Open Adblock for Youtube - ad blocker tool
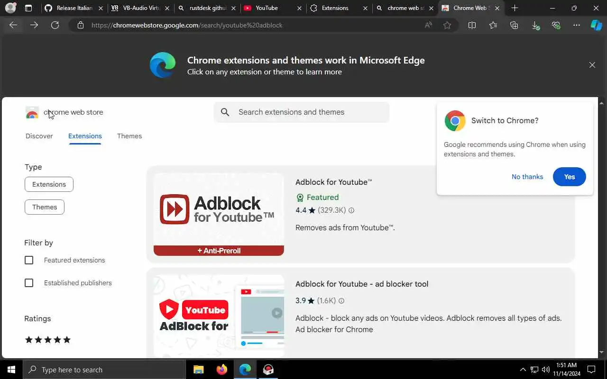The height and width of the screenshot is (379, 607). click(x=362, y=284)
